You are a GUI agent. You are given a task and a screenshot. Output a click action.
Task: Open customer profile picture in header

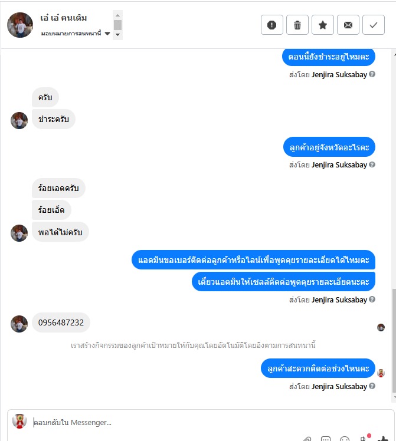pos(20,25)
